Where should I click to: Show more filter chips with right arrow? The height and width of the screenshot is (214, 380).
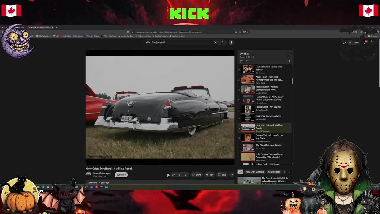point(290,172)
